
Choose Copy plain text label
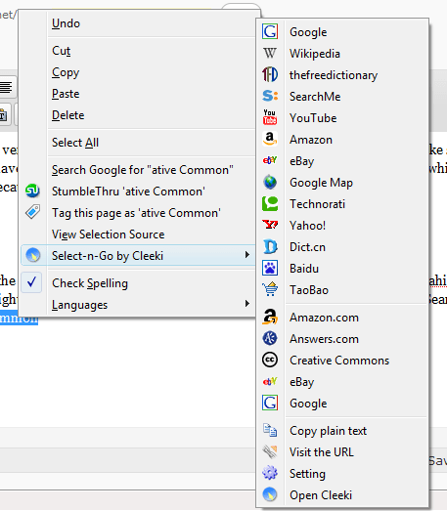[x=329, y=431]
